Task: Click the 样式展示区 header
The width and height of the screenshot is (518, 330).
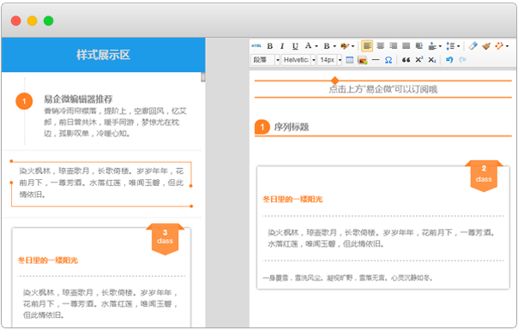Action: click(103, 55)
